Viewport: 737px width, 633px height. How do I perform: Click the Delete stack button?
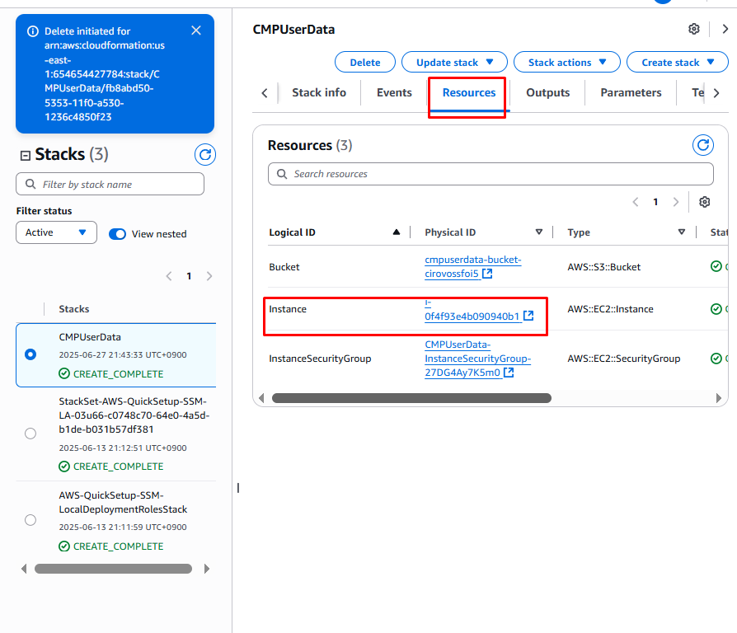(x=365, y=62)
